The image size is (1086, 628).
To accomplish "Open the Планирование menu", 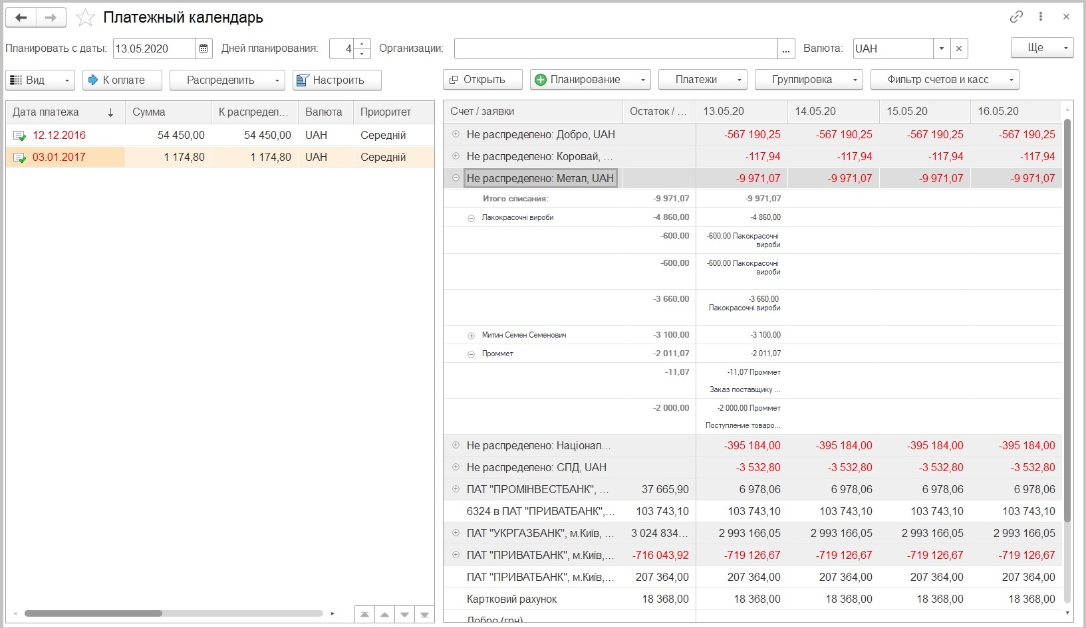I will click(x=591, y=80).
